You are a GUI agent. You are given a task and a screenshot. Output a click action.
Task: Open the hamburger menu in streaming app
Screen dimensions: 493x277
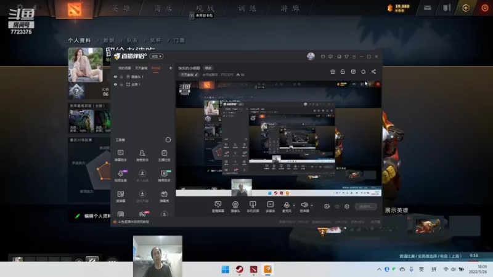pos(354,57)
